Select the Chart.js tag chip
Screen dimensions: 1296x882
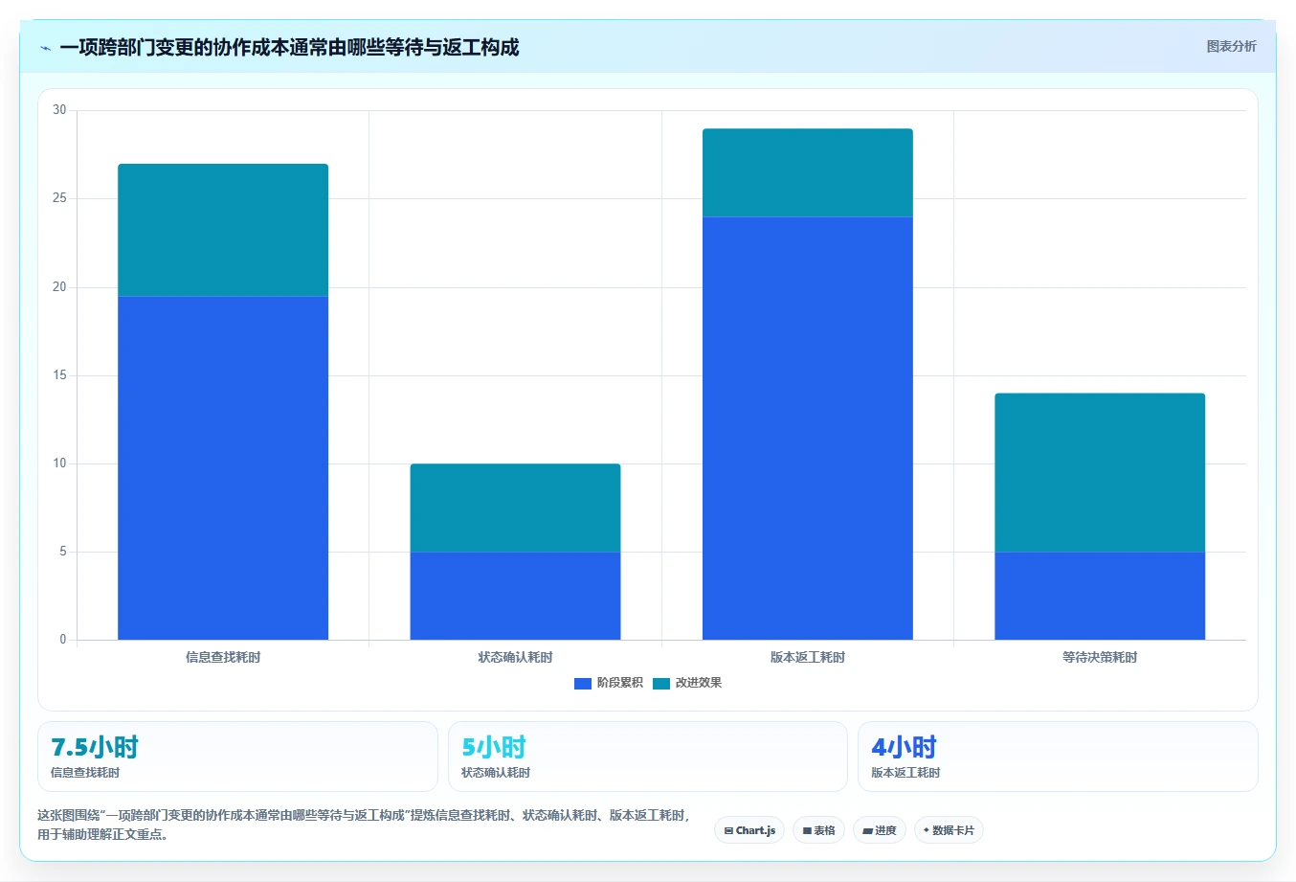pyautogui.click(x=749, y=830)
